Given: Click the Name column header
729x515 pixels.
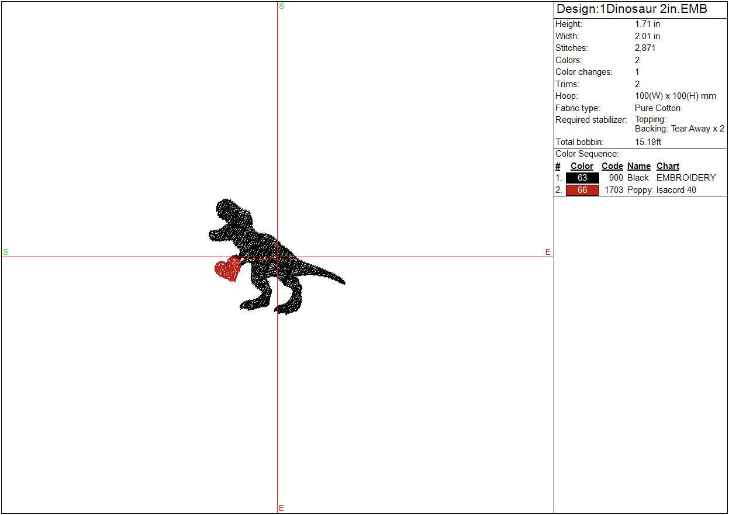Looking at the screenshot, I should coord(638,166).
